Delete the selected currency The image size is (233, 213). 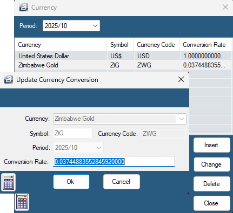[212, 184]
